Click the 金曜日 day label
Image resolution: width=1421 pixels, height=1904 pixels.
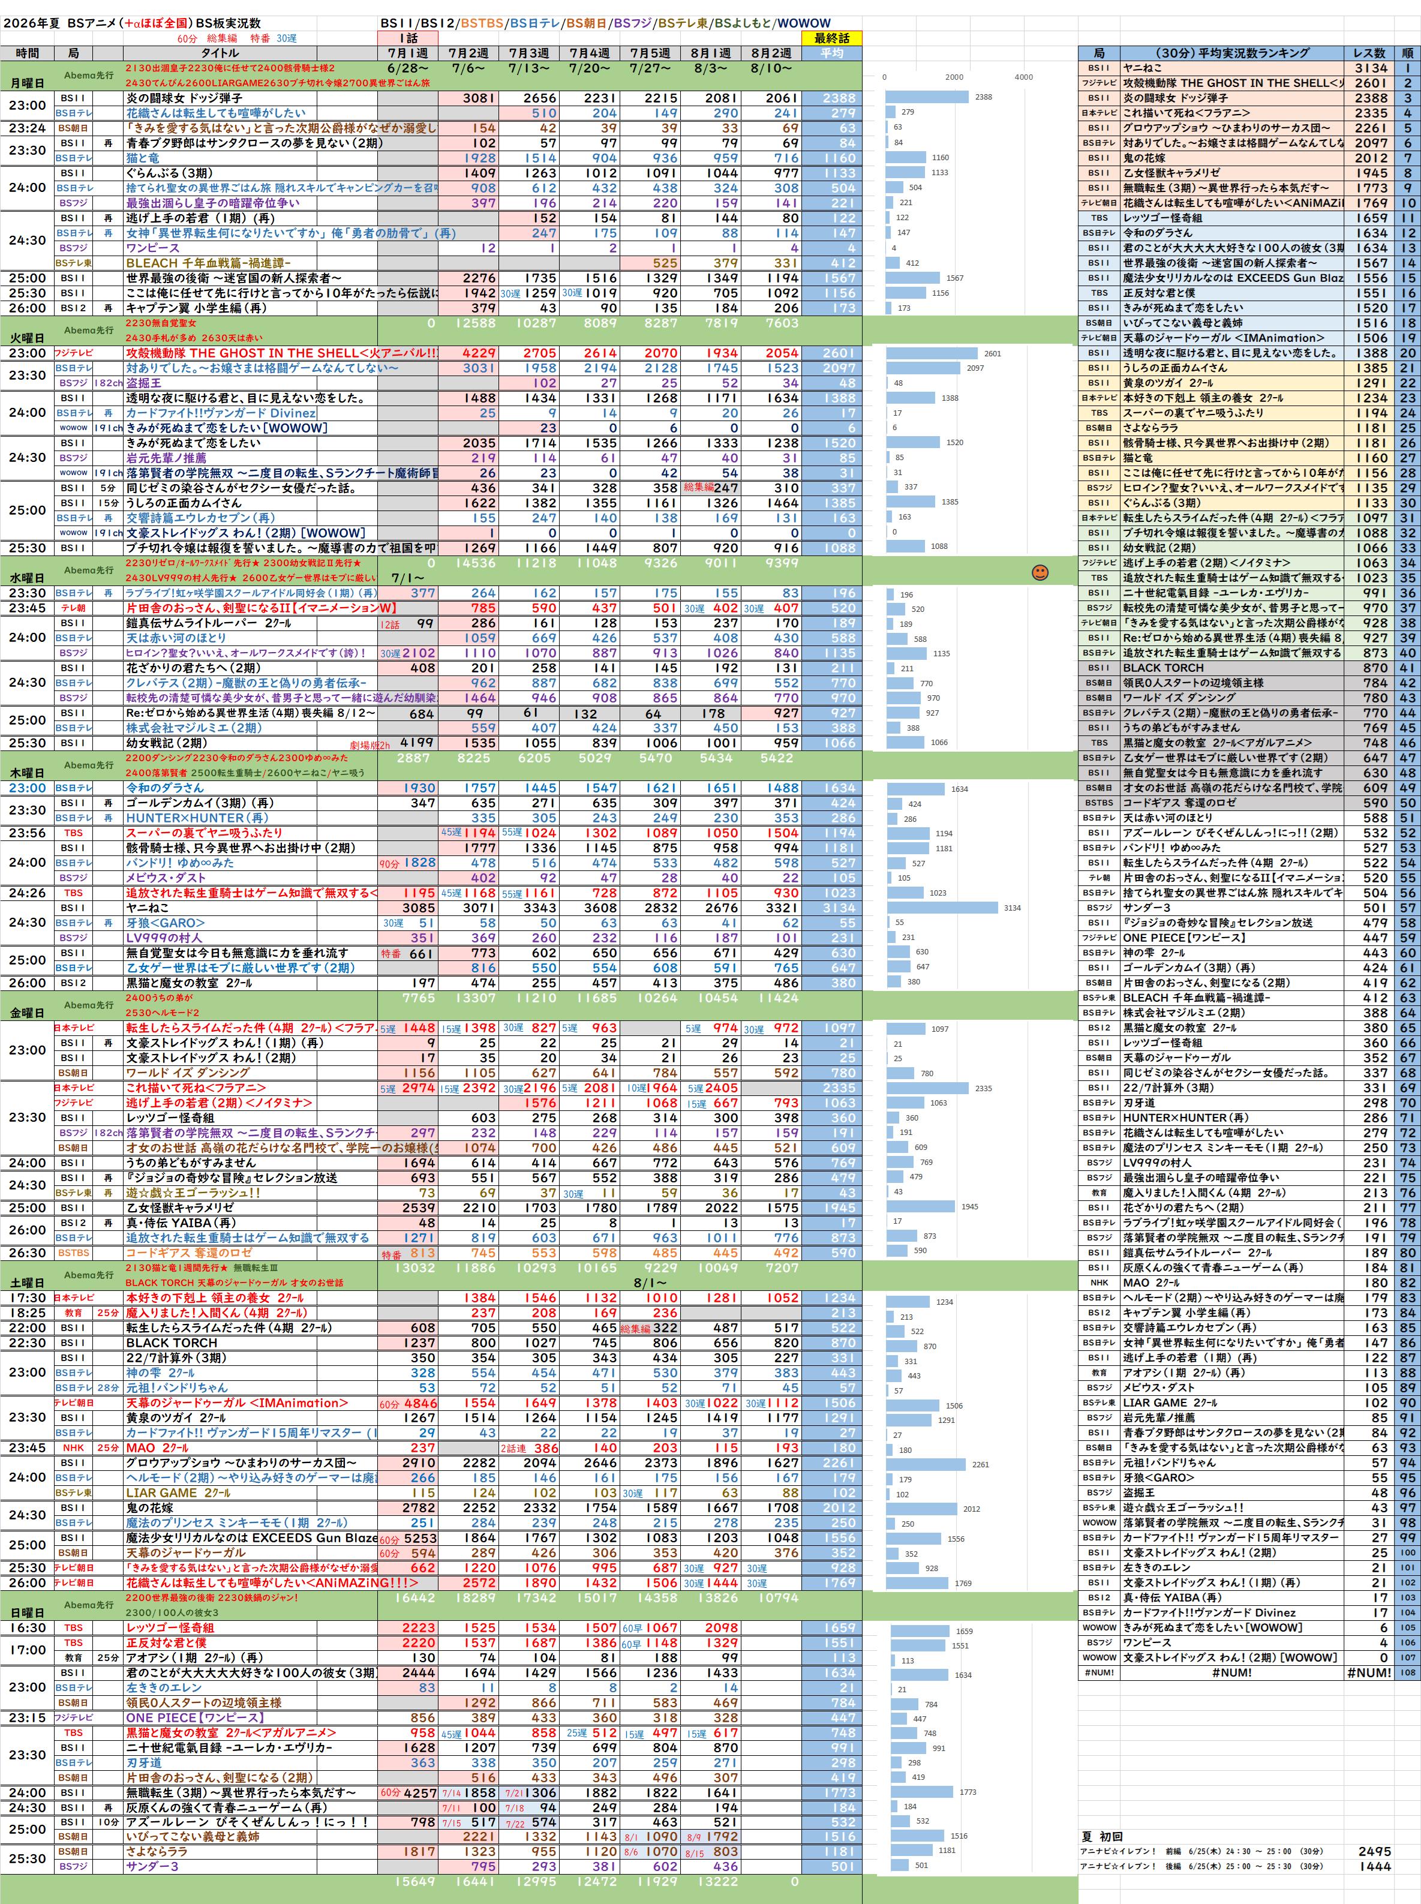(x=28, y=1013)
